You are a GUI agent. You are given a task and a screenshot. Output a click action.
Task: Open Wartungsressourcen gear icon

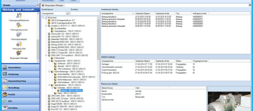[x=19, y=25]
